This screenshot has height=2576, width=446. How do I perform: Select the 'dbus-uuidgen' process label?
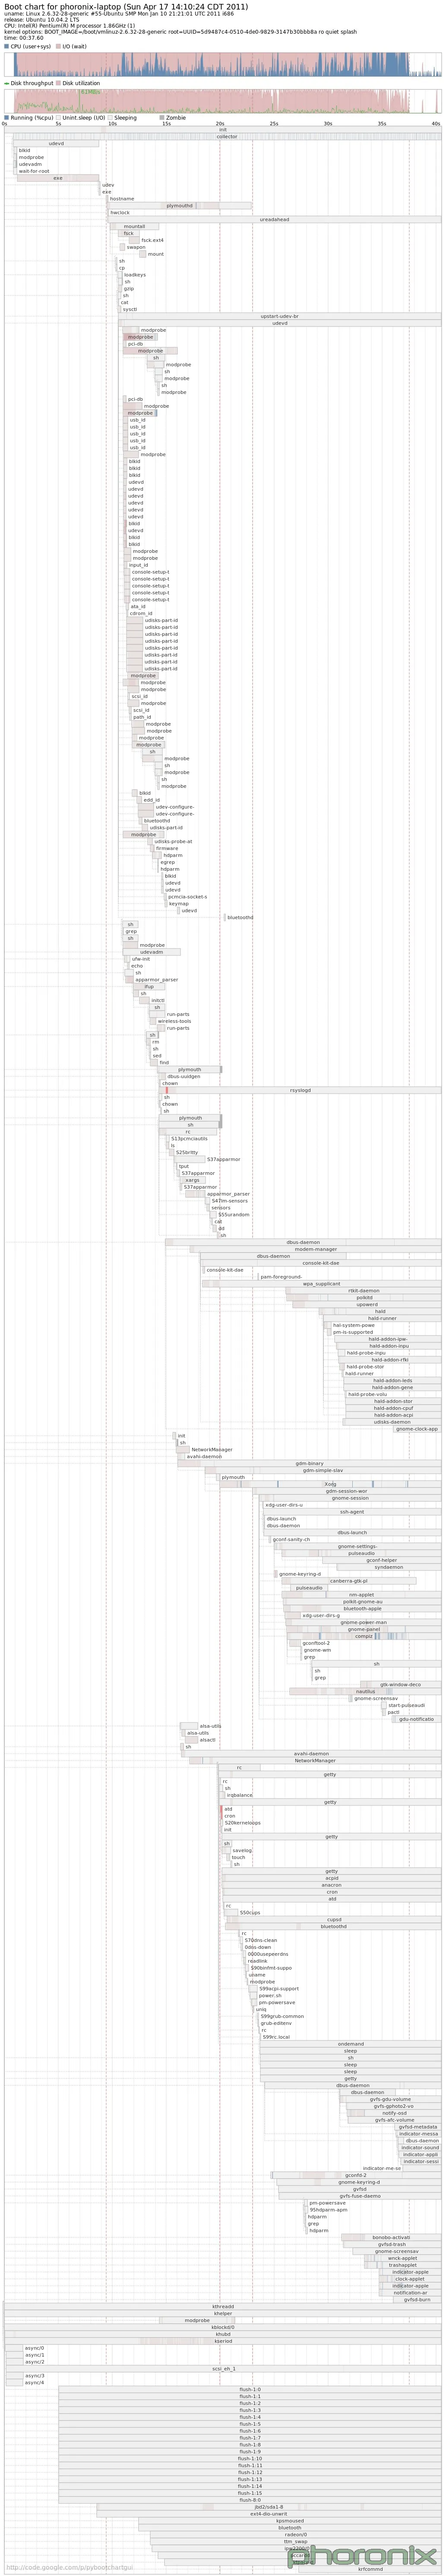(183, 1076)
